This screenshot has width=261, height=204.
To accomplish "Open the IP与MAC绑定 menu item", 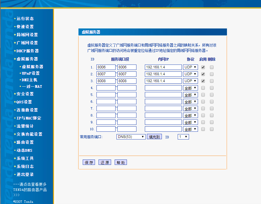I will pos(29,118).
